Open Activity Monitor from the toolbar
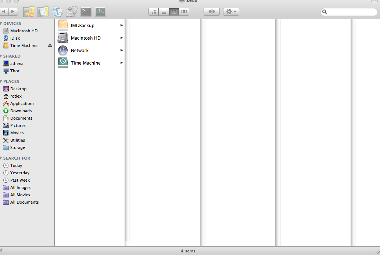 tap(100, 12)
